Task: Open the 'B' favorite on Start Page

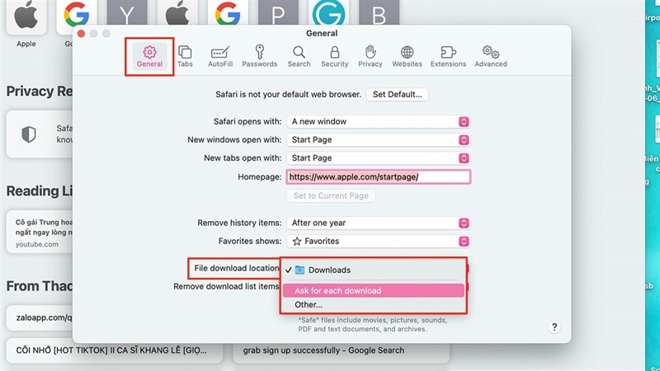Action: tap(379, 12)
